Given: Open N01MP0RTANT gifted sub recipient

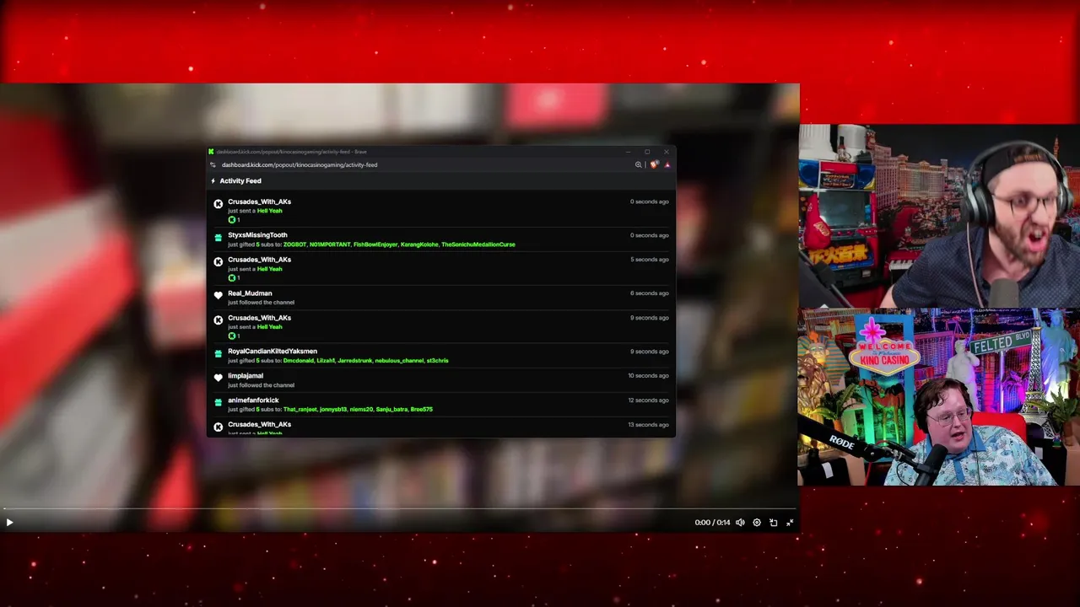Looking at the screenshot, I should [330, 244].
